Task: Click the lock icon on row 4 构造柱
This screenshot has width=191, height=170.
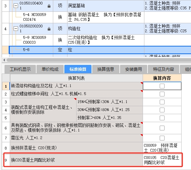Action: tap(49, 29)
